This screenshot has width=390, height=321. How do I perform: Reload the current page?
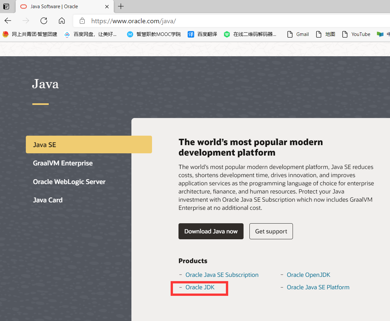click(x=44, y=21)
